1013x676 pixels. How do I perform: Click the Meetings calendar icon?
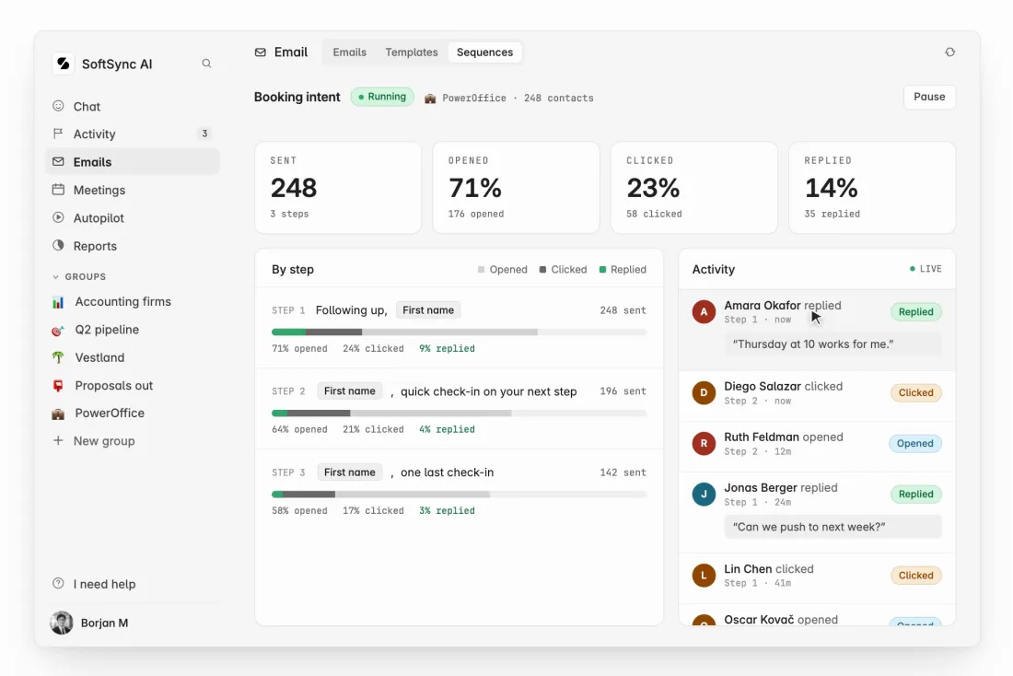pos(58,190)
